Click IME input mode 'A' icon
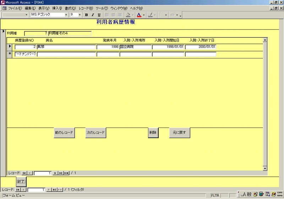This screenshot has width=284, height=199. click(x=244, y=194)
